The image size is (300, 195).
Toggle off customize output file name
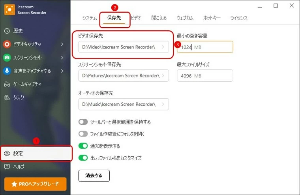pos(83,158)
